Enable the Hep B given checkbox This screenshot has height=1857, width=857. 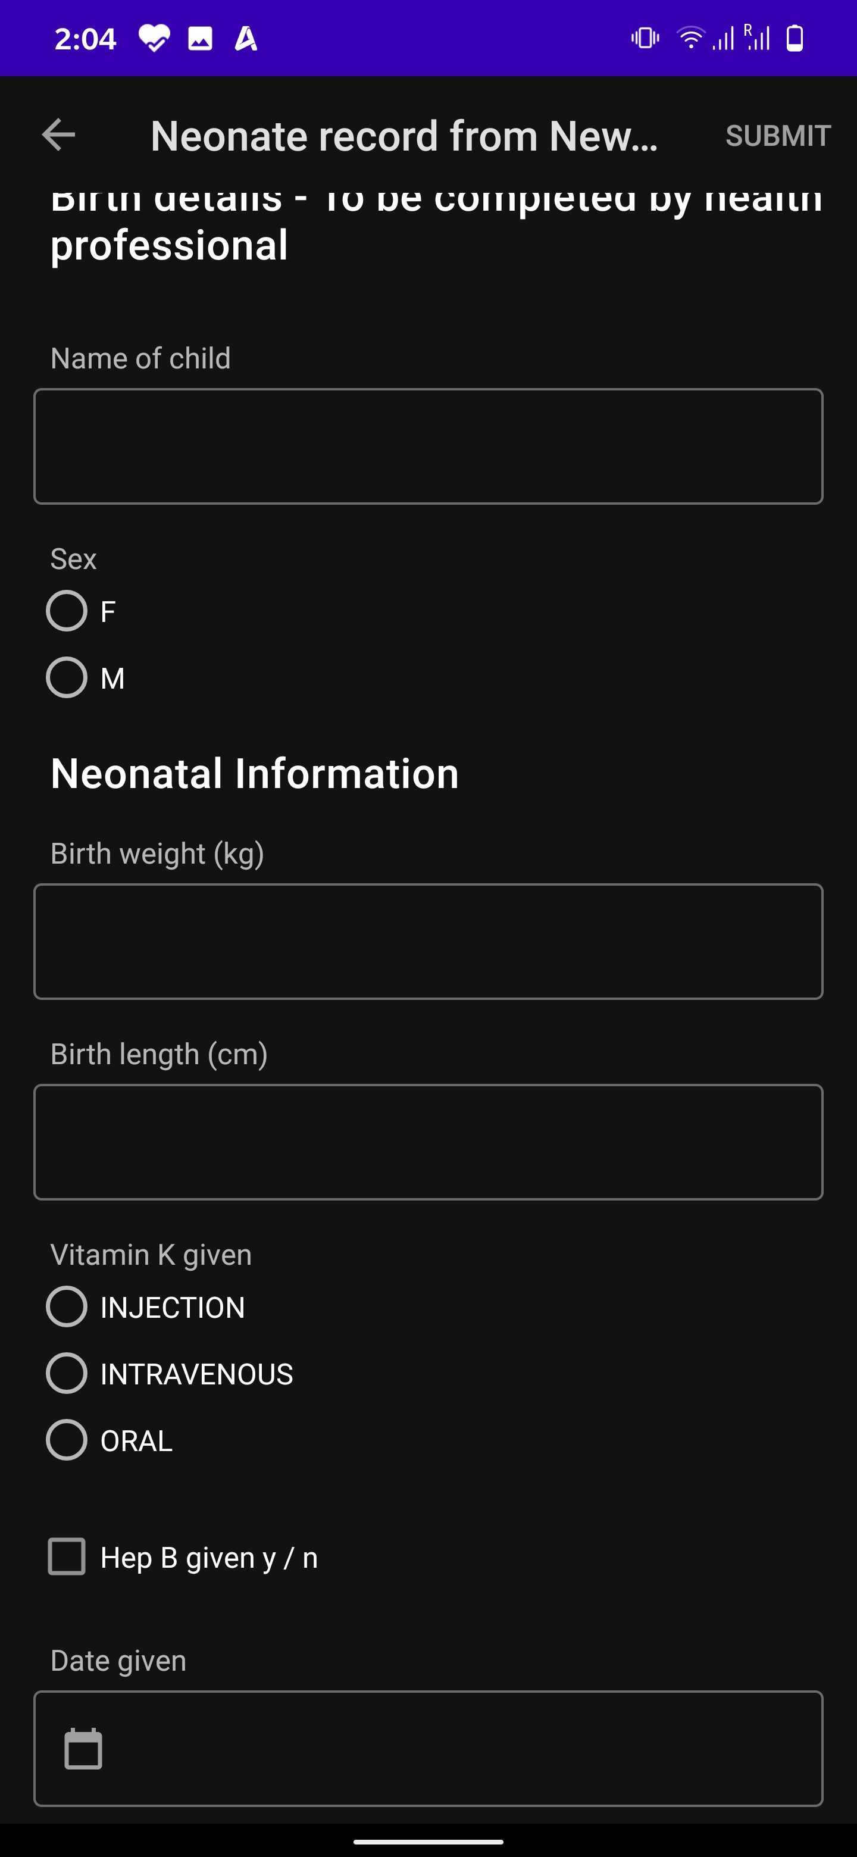[65, 1557]
